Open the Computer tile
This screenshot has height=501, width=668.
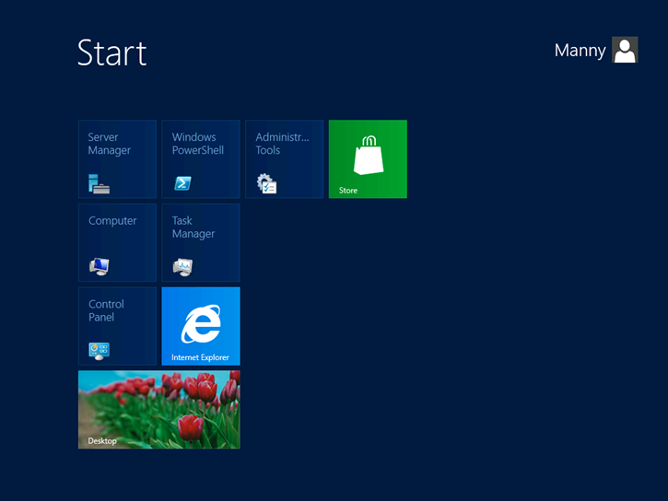click(117, 242)
